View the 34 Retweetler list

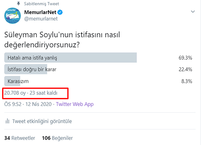click(x=20, y=138)
